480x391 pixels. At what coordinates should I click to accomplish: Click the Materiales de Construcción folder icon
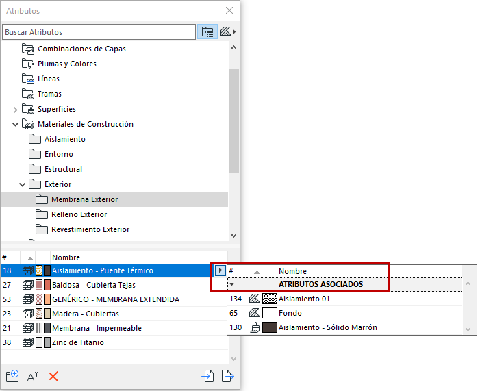tap(28, 124)
